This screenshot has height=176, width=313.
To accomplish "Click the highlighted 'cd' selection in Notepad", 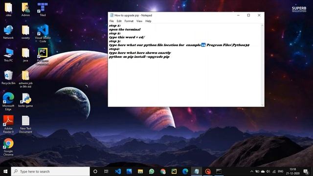I will click(x=203, y=45).
